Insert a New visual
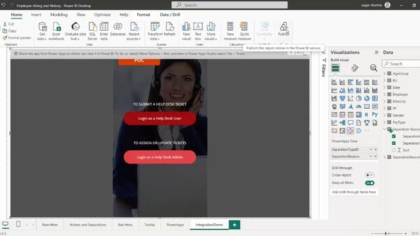 186,31
